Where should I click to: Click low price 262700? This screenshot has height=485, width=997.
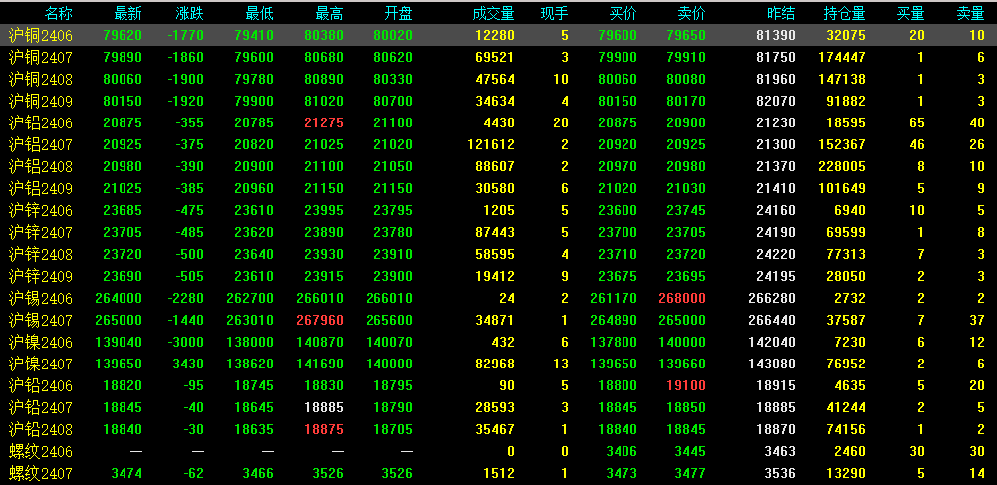tap(250, 298)
